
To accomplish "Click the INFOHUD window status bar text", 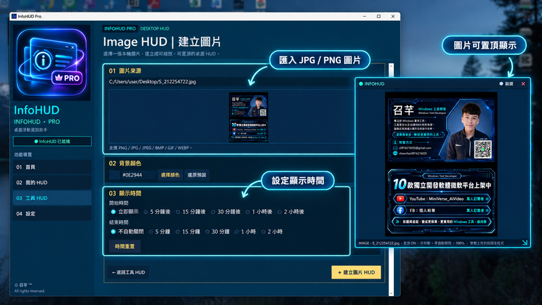I will pos(431,243).
